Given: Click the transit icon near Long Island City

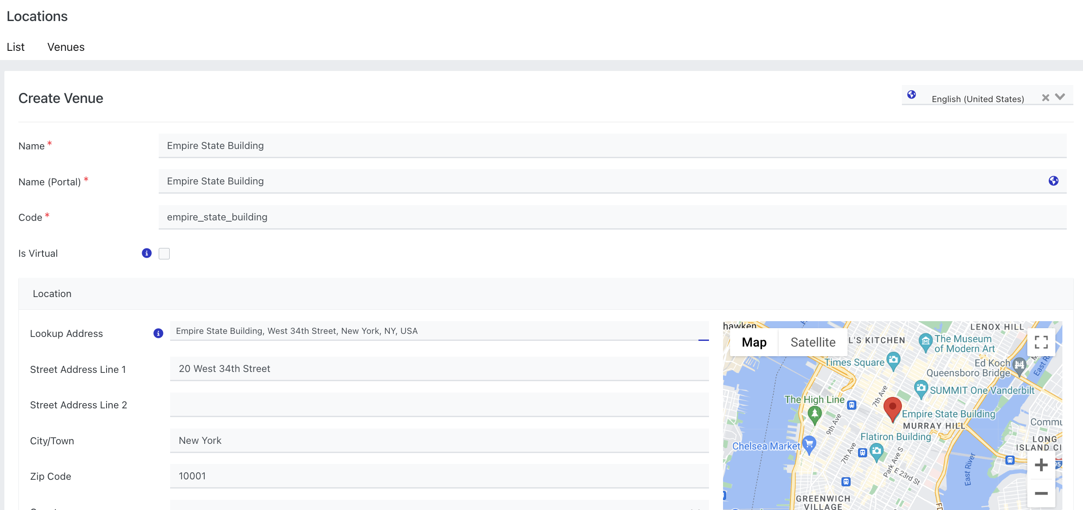Looking at the screenshot, I should point(1010,460).
